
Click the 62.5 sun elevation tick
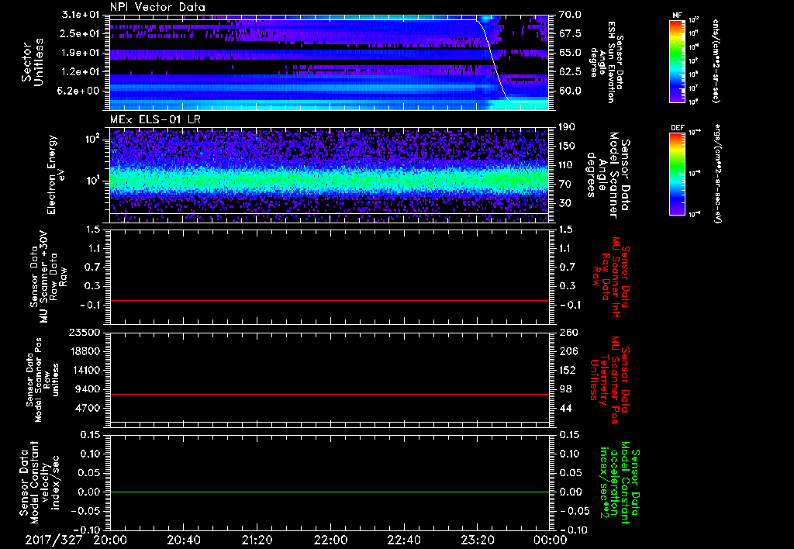(x=570, y=71)
